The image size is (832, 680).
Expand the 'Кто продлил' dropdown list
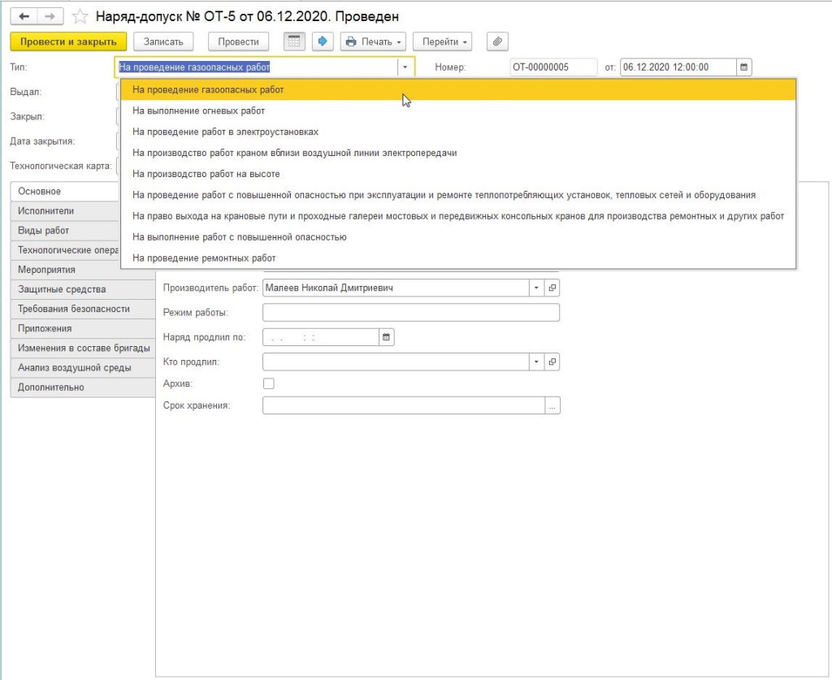coord(536,362)
